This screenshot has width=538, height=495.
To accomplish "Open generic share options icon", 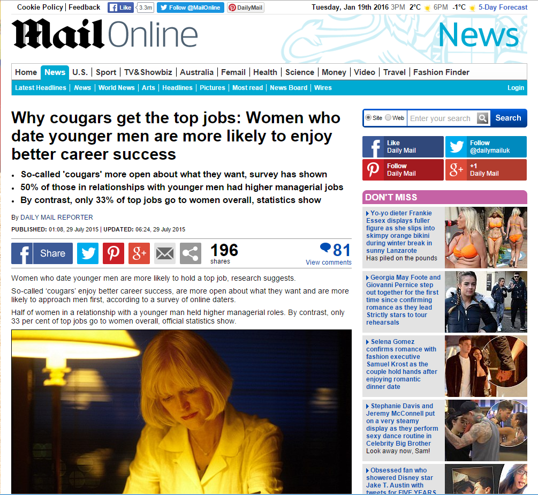I will coord(191,253).
